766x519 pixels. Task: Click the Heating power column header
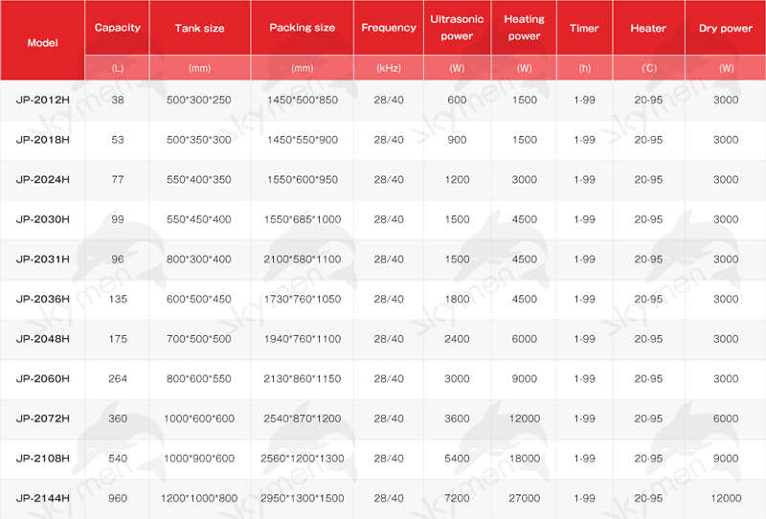pyautogui.click(x=524, y=28)
